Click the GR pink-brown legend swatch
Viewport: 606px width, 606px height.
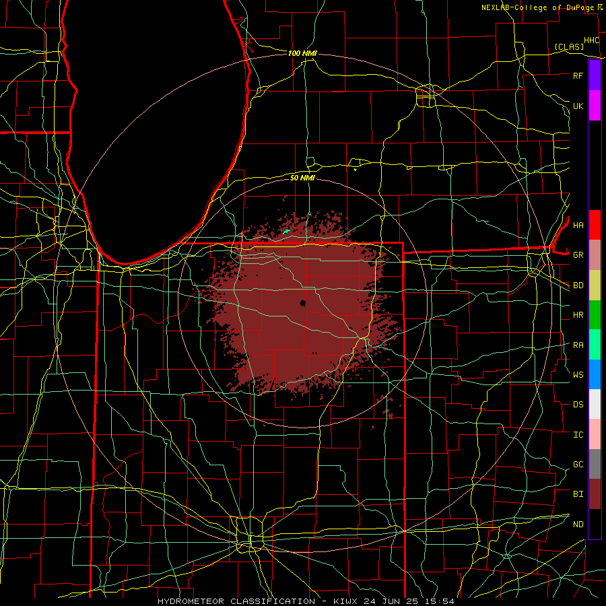pos(595,255)
